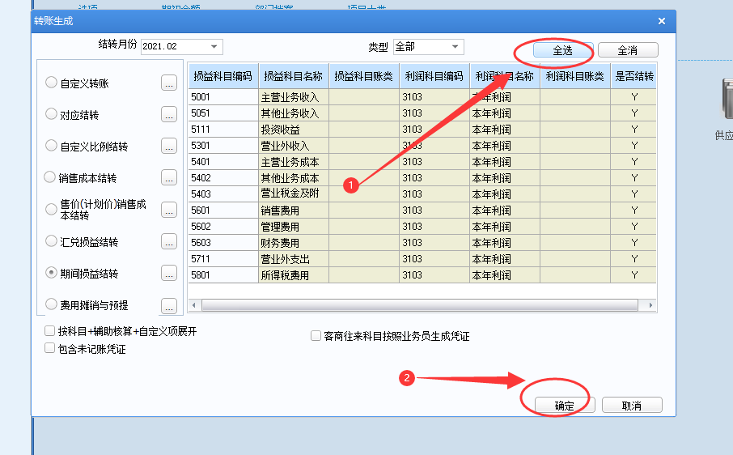Image resolution: width=733 pixels, height=455 pixels.
Task: Open ellipsis settings beside 自定义比例结转
Action: coord(169,146)
